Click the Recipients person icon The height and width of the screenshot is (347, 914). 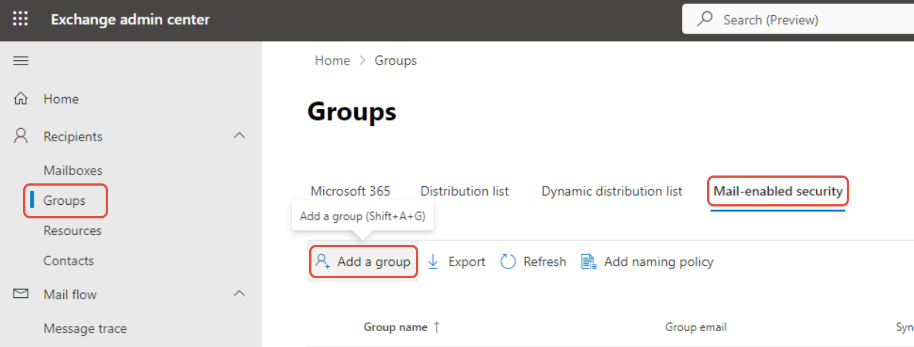click(x=21, y=135)
